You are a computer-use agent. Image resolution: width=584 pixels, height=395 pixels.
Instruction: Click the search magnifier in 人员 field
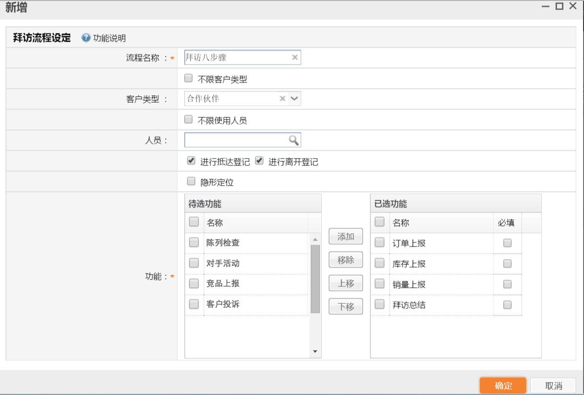(x=293, y=140)
